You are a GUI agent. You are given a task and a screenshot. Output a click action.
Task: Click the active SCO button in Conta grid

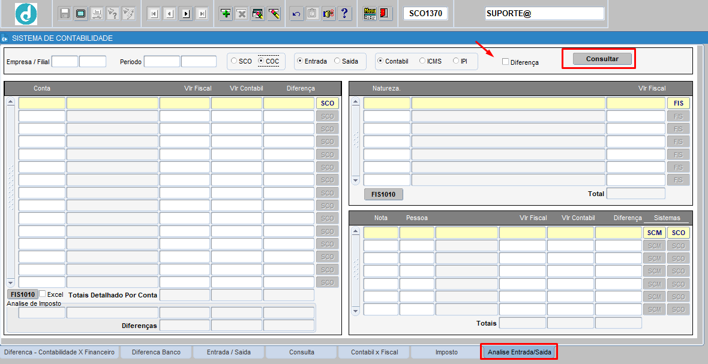click(x=328, y=103)
